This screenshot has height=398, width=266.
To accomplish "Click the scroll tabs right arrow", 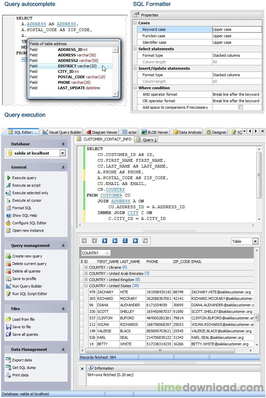I will (256, 131).
